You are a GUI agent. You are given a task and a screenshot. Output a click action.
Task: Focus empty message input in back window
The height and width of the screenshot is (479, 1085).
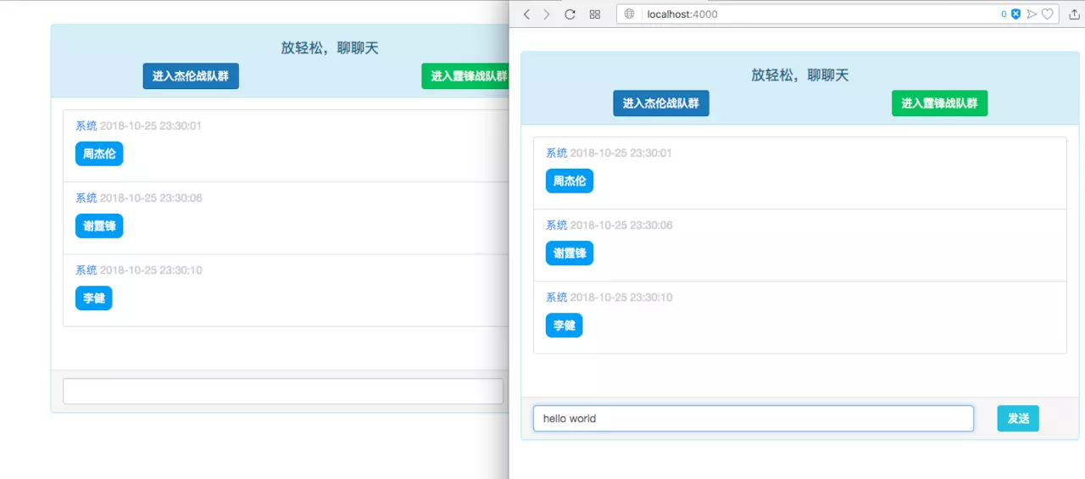coord(283,391)
